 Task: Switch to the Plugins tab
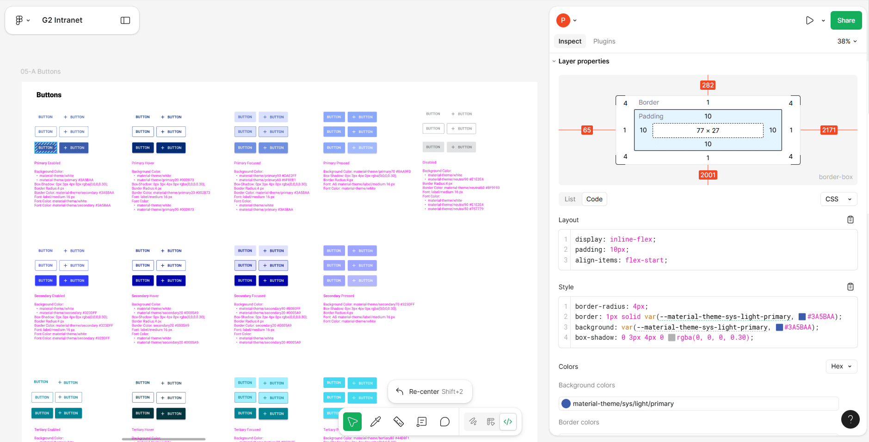pos(604,41)
